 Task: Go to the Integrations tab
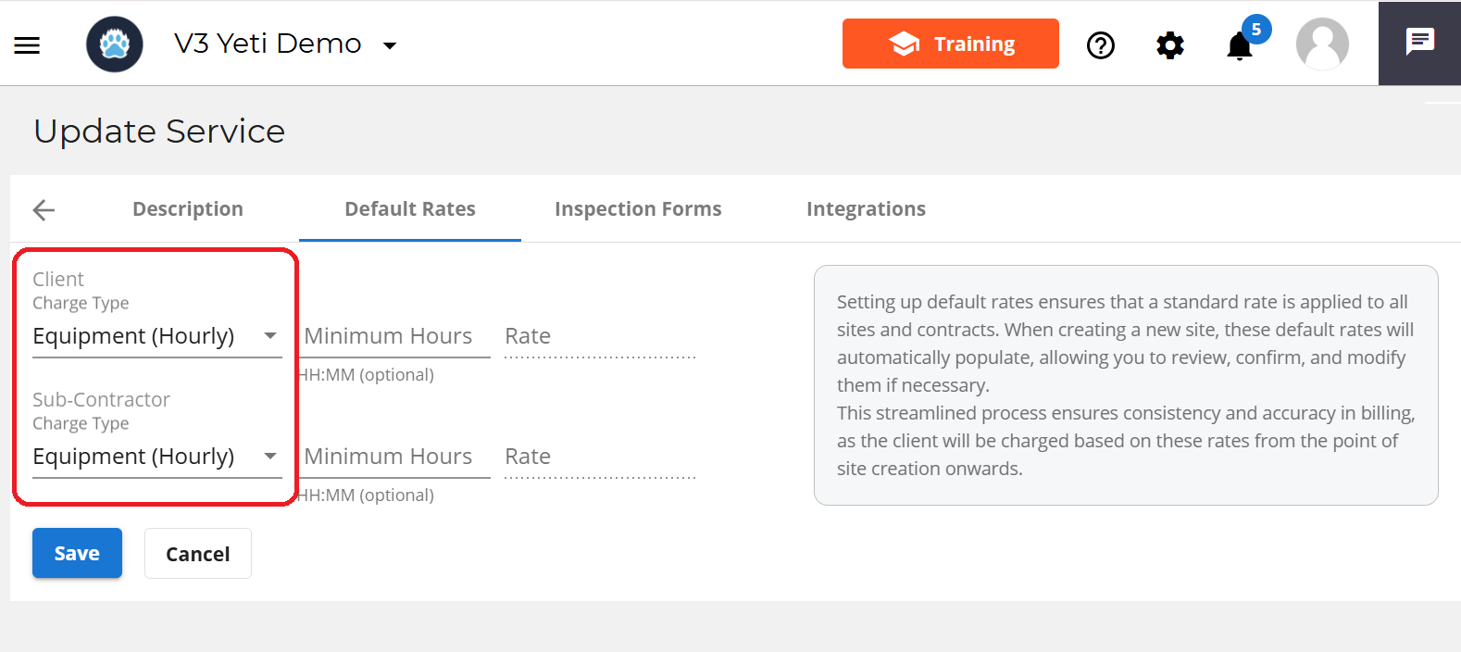pos(866,209)
